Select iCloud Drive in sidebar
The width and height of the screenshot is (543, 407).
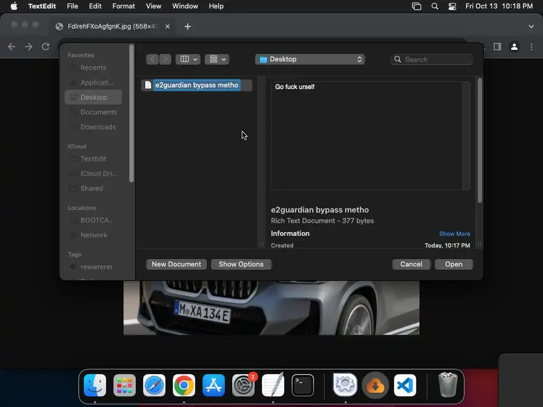pyautogui.click(x=93, y=173)
